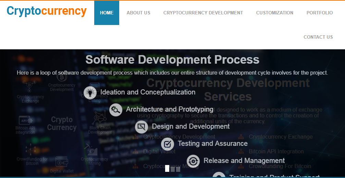Open the HOME menu item
The image size is (345, 178).
[107, 13]
